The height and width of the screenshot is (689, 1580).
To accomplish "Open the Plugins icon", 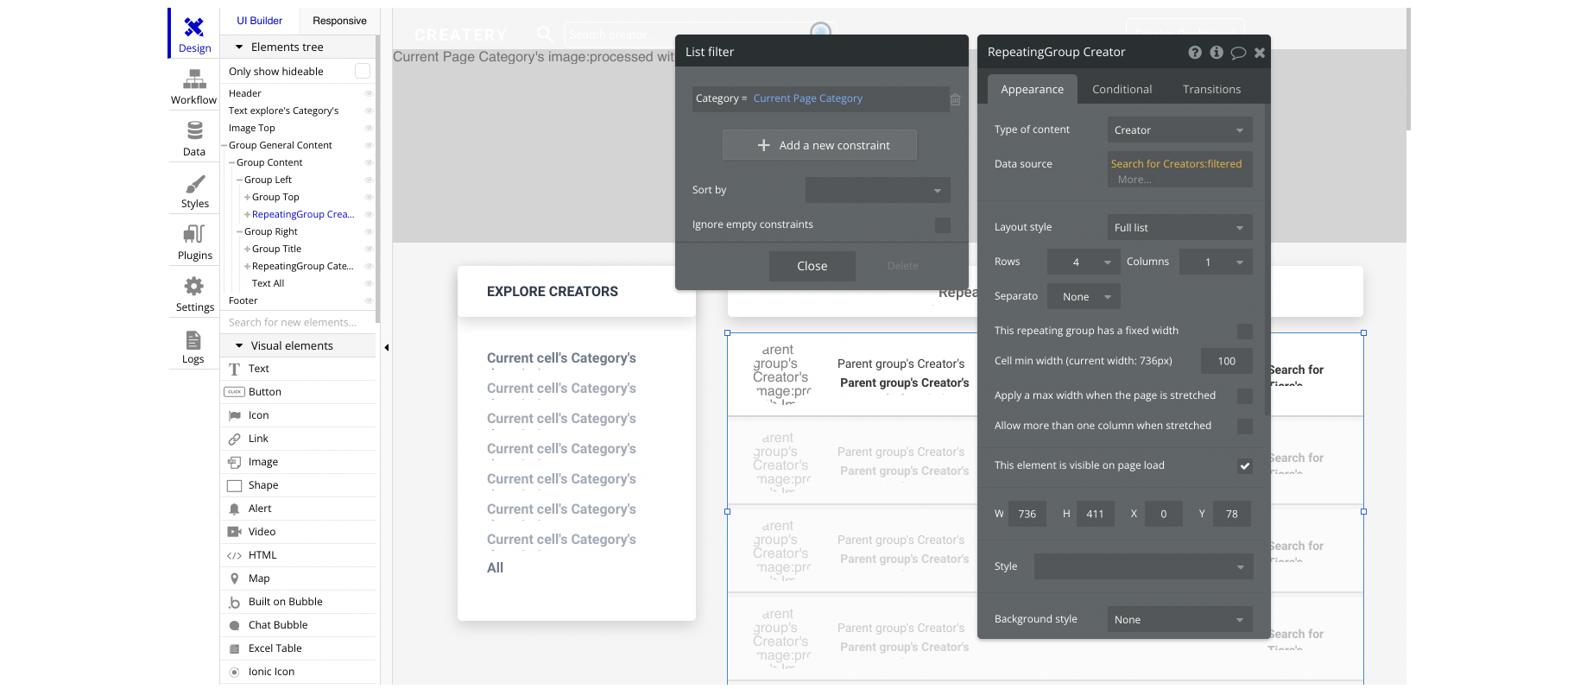I will [x=194, y=234].
